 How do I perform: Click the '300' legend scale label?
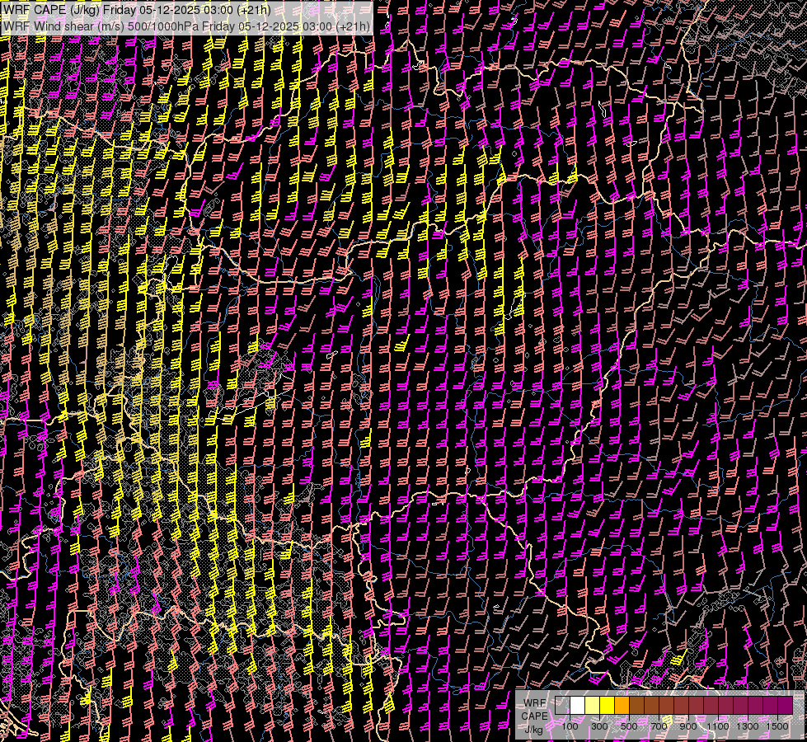click(599, 726)
